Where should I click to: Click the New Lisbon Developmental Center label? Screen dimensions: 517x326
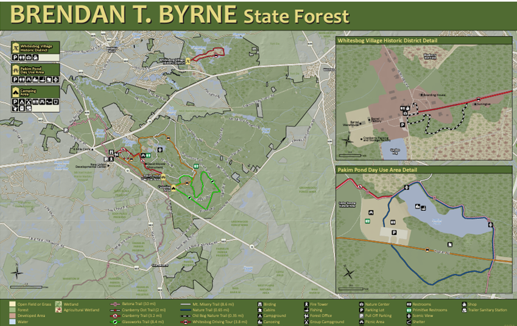91,165
